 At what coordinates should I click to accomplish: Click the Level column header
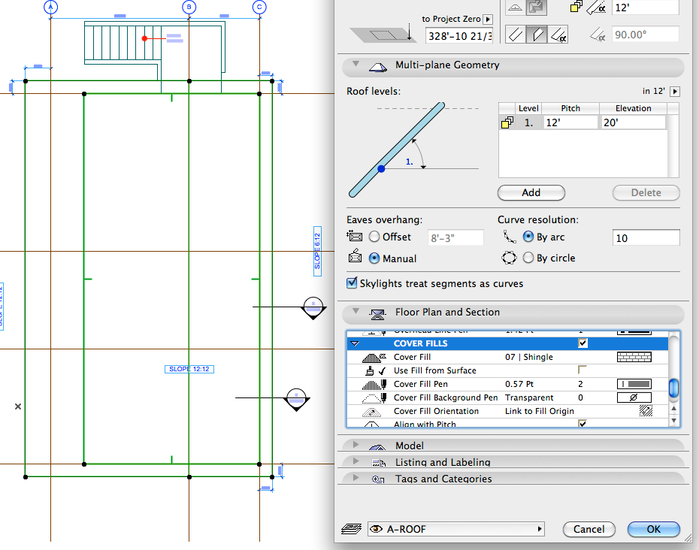coord(528,108)
